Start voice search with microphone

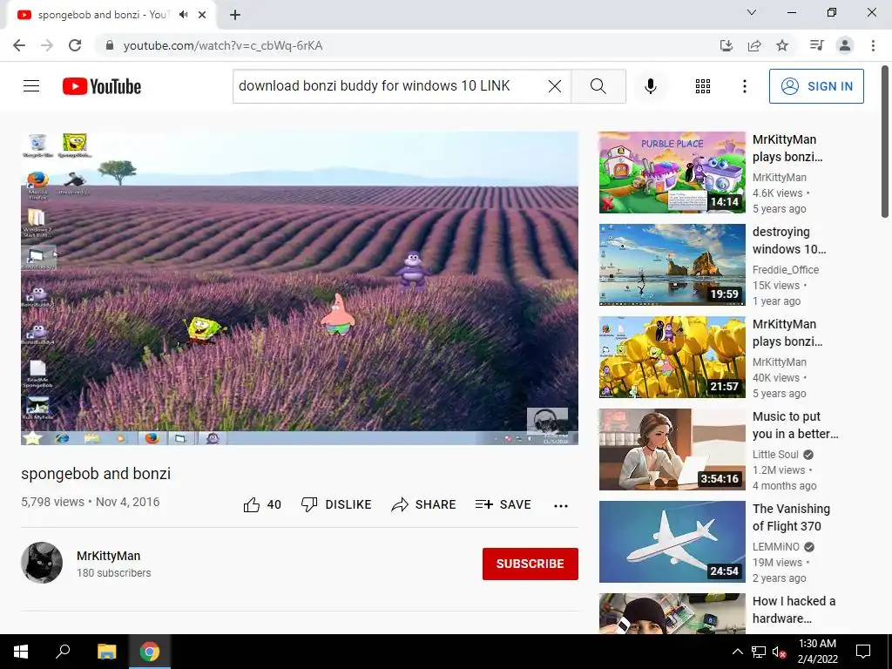(x=651, y=86)
